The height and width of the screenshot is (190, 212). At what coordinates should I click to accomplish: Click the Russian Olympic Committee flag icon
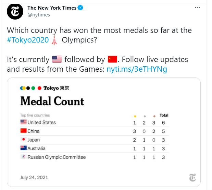tap(24, 157)
